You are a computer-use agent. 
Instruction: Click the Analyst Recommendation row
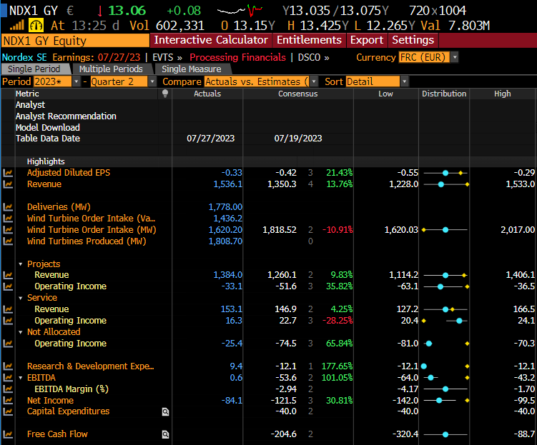66,116
